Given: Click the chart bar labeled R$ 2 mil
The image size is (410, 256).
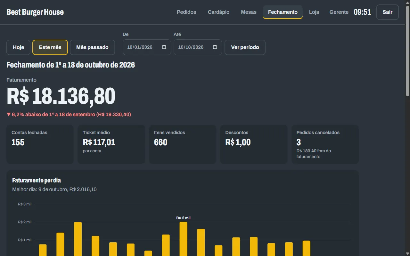Looking at the screenshot, I should click(184, 239).
